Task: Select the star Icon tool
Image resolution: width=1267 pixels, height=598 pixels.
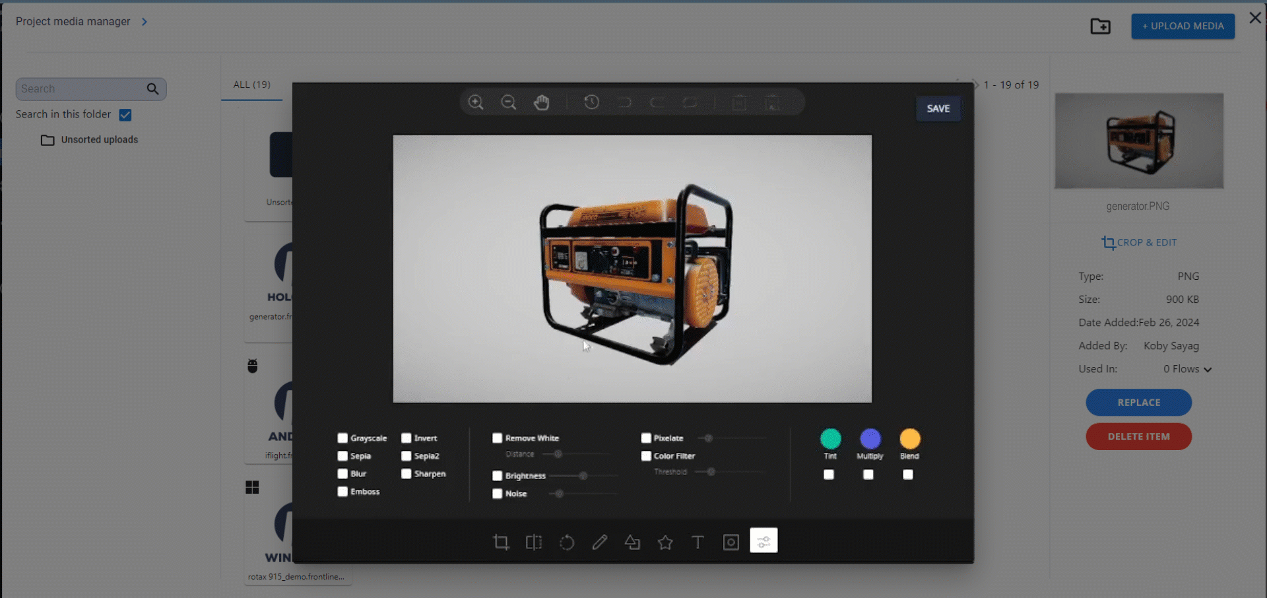Action: pyautogui.click(x=665, y=542)
